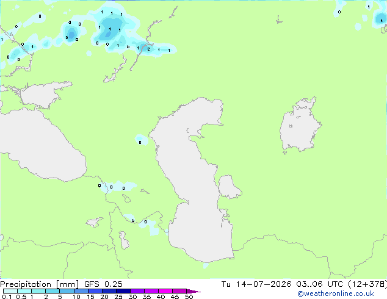Screen dimensions: 387x299
Task: Click the legend label '10'
Action: (76, 297)
